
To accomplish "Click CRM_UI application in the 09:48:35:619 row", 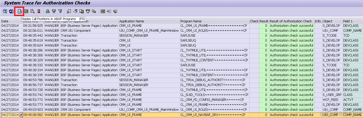I will 149,41.
